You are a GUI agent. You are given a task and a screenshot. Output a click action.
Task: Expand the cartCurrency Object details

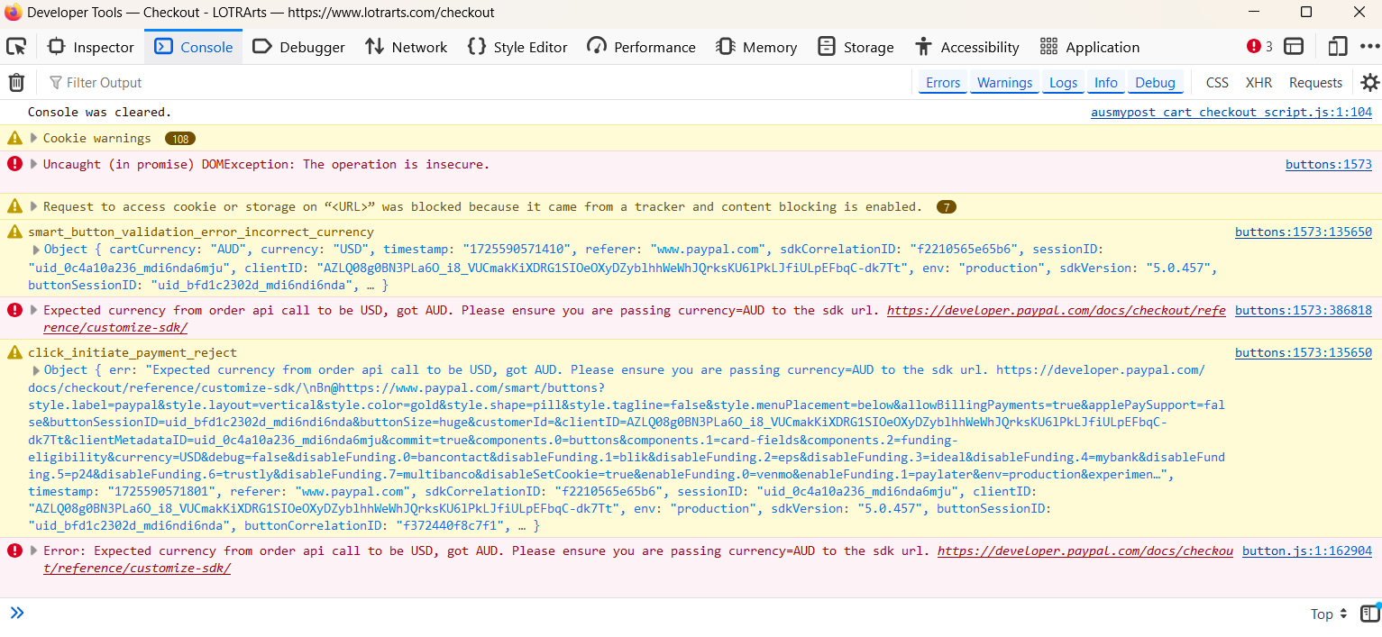(37, 250)
